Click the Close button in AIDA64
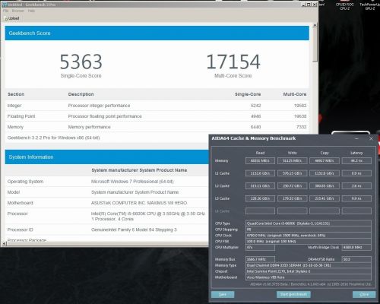The height and width of the screenshot is (304, 380). coord(364,294)
